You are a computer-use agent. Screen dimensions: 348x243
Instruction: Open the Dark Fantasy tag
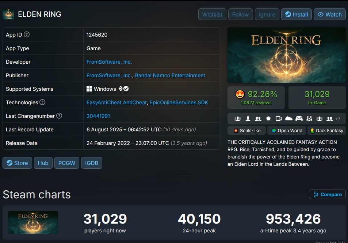[326, 131]
